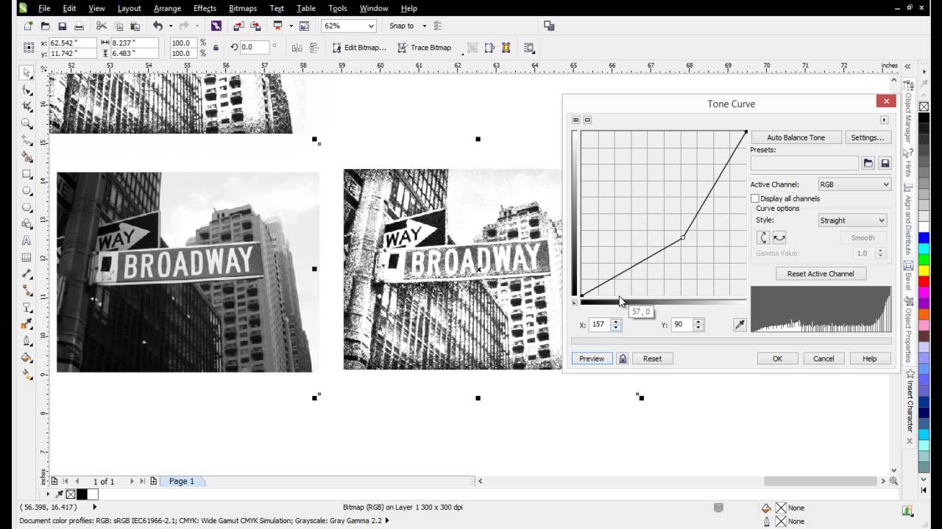942x529 pixels.
Task: Select the Polygon tool
Action: click(x=26, y=208)
